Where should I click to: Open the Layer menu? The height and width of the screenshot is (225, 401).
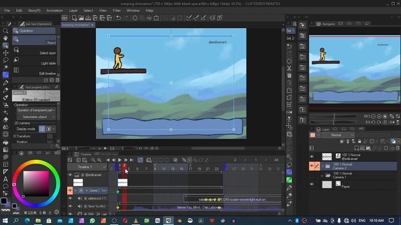[x=73, y=11]
